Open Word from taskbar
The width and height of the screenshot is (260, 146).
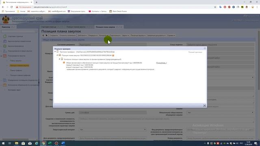63,143
